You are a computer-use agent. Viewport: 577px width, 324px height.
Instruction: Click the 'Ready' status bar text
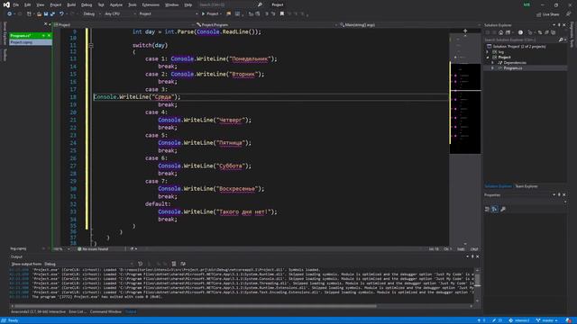click(x=13, y=320)
